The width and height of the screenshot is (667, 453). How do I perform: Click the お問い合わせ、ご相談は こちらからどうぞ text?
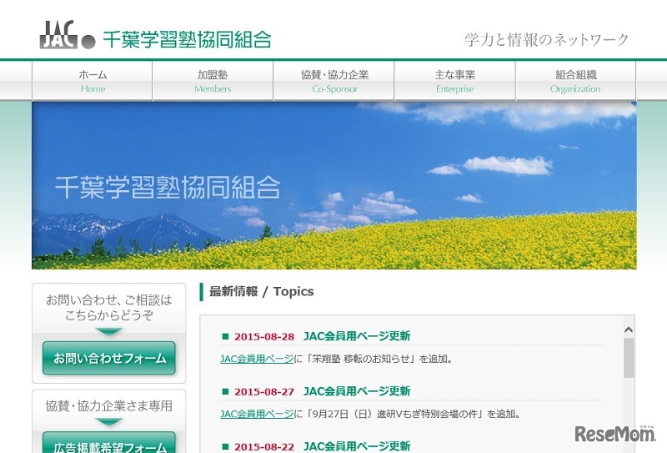109,307
